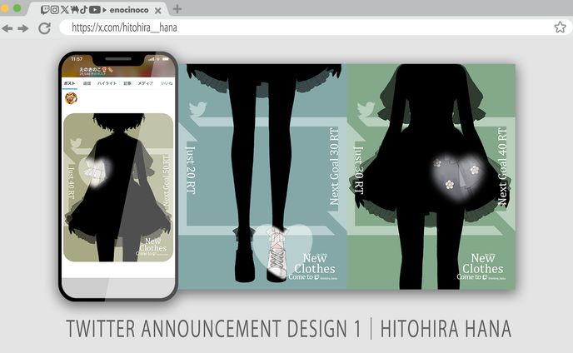
Task: Open the 返信 tab on the phone
Action: pyautogui.click(x=87, y=84)
